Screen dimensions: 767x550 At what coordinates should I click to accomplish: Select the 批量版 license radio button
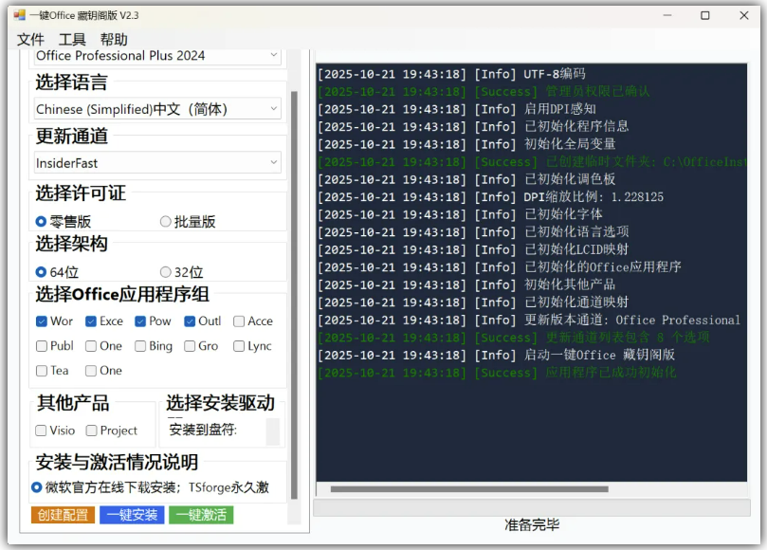166,222
